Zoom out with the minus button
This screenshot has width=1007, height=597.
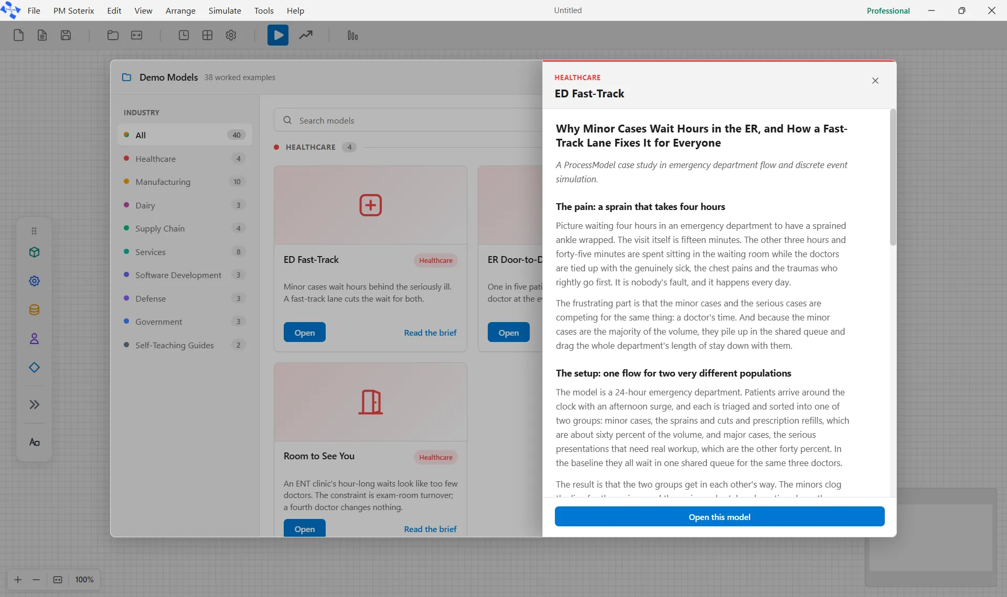coord(36,580)
